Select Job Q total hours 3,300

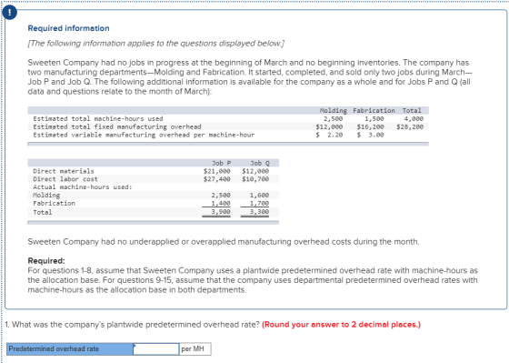tap(259, 212)
